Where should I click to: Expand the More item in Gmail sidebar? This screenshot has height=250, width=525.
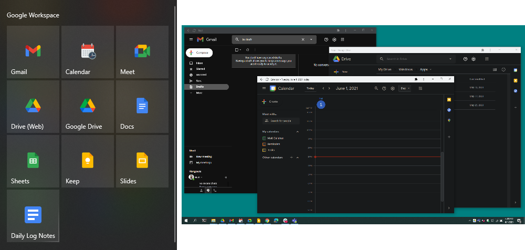(199, 92)
